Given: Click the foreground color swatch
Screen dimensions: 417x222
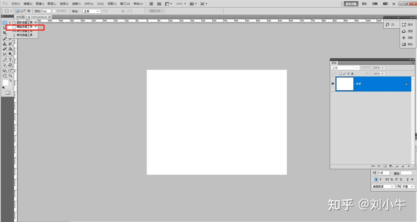Looking at the screenshot, I should tap(6, 83).
